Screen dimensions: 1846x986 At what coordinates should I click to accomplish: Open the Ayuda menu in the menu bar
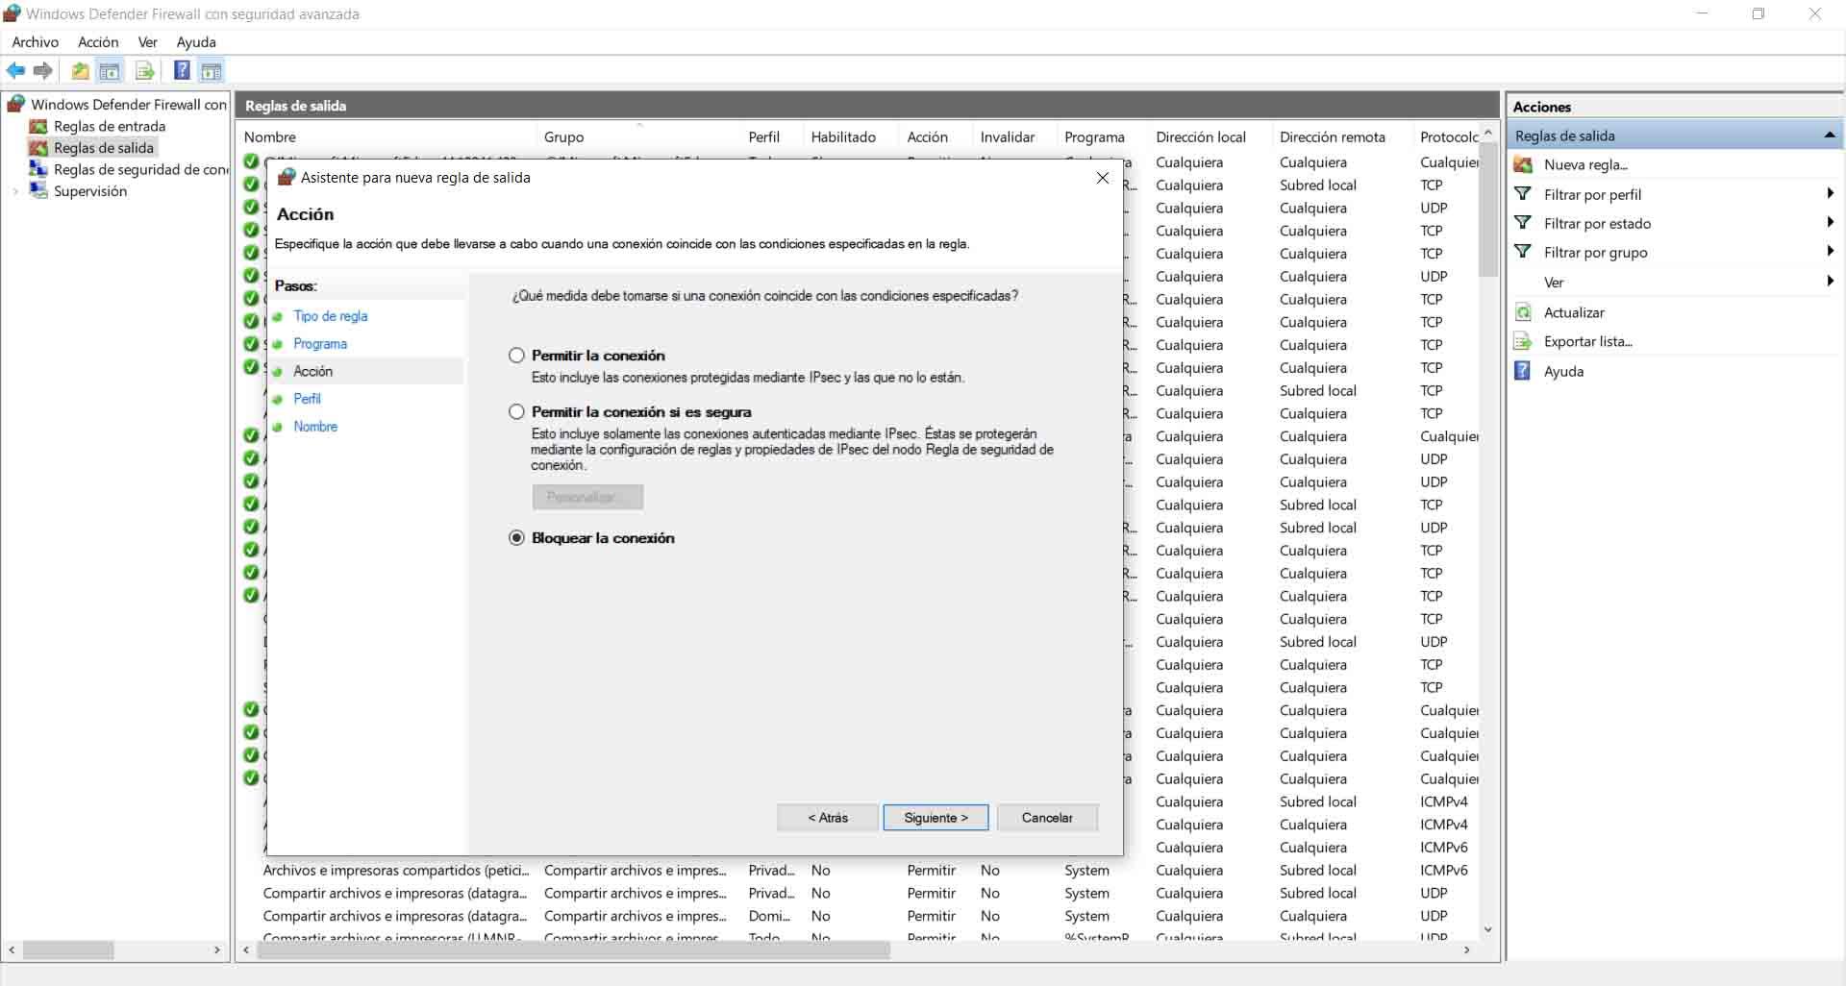point(196,42)
